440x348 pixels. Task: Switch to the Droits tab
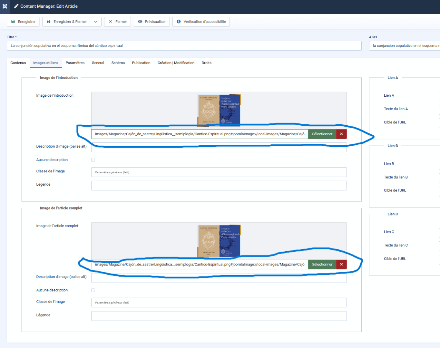pyautogui.click(x=207, y=63)
